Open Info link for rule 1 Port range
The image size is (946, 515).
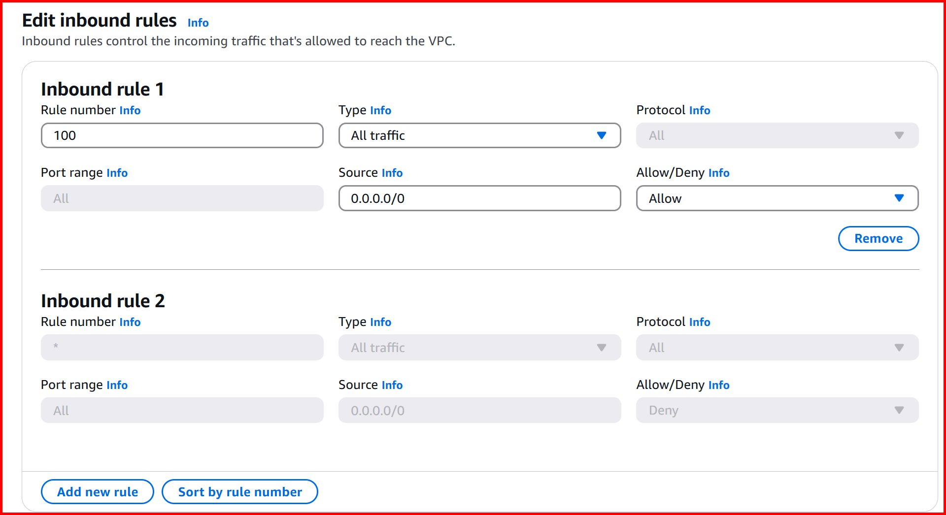pos(117,173)
